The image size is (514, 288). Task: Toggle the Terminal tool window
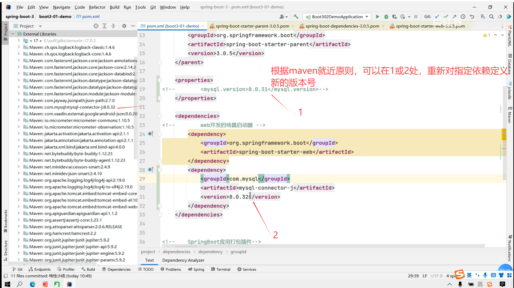coord(221,269)
